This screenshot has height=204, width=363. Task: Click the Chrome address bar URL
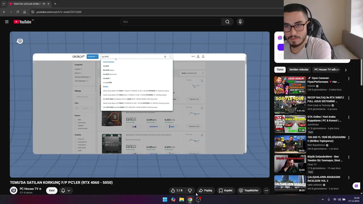[59, 12]
